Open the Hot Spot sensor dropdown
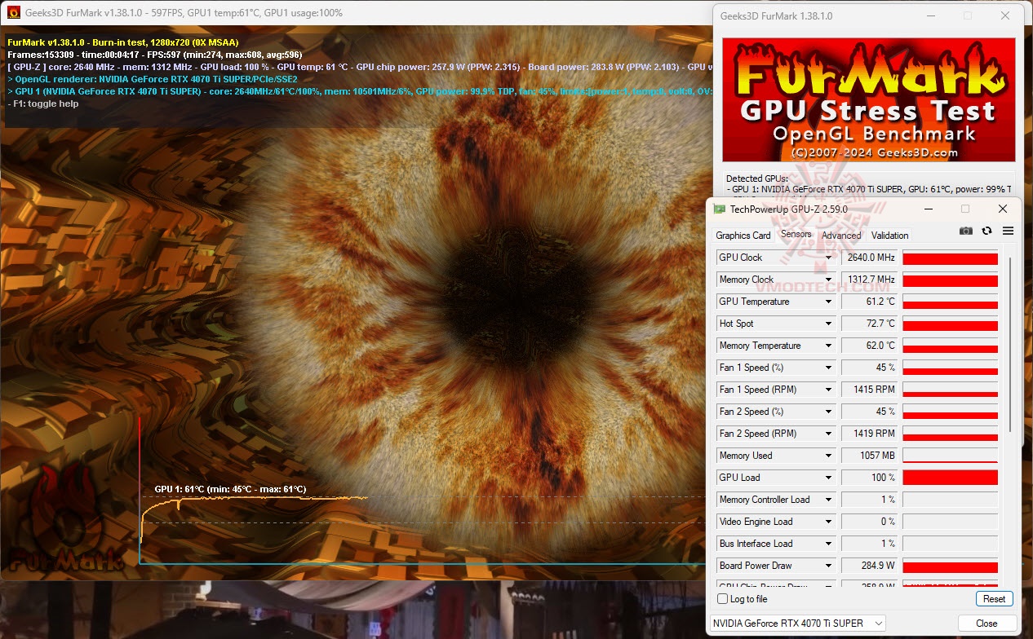Image resolution: width=1033 pixels, height=639 pixels. (x=829, y=324)
